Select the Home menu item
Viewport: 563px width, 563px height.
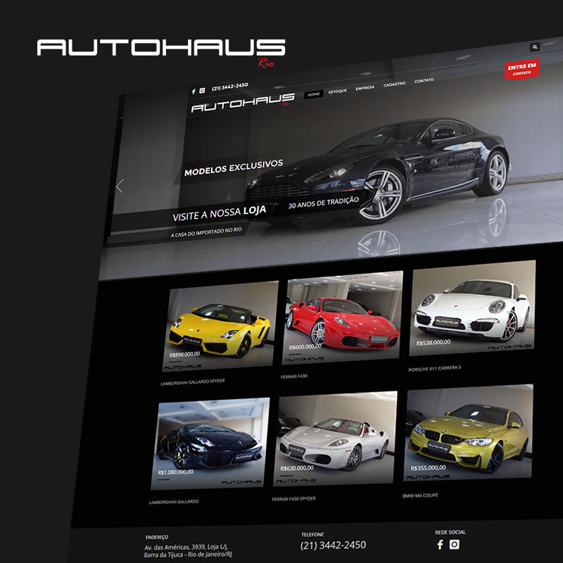(313, 94)
